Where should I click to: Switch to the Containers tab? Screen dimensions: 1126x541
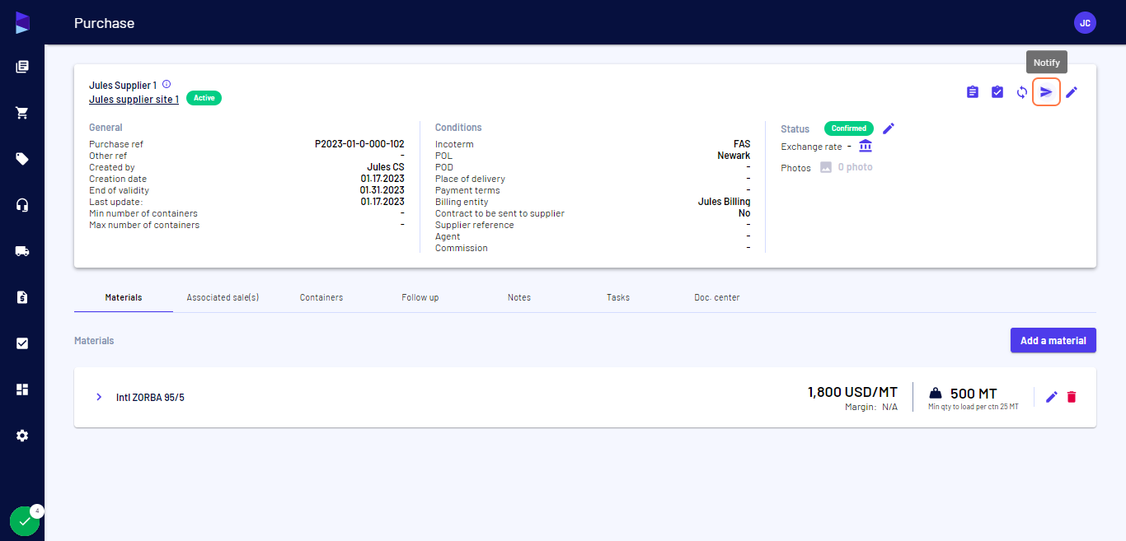point(321,297)
